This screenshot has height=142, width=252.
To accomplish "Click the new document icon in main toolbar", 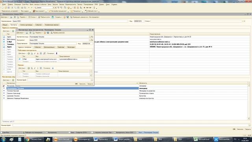I will tap(2, 7).
